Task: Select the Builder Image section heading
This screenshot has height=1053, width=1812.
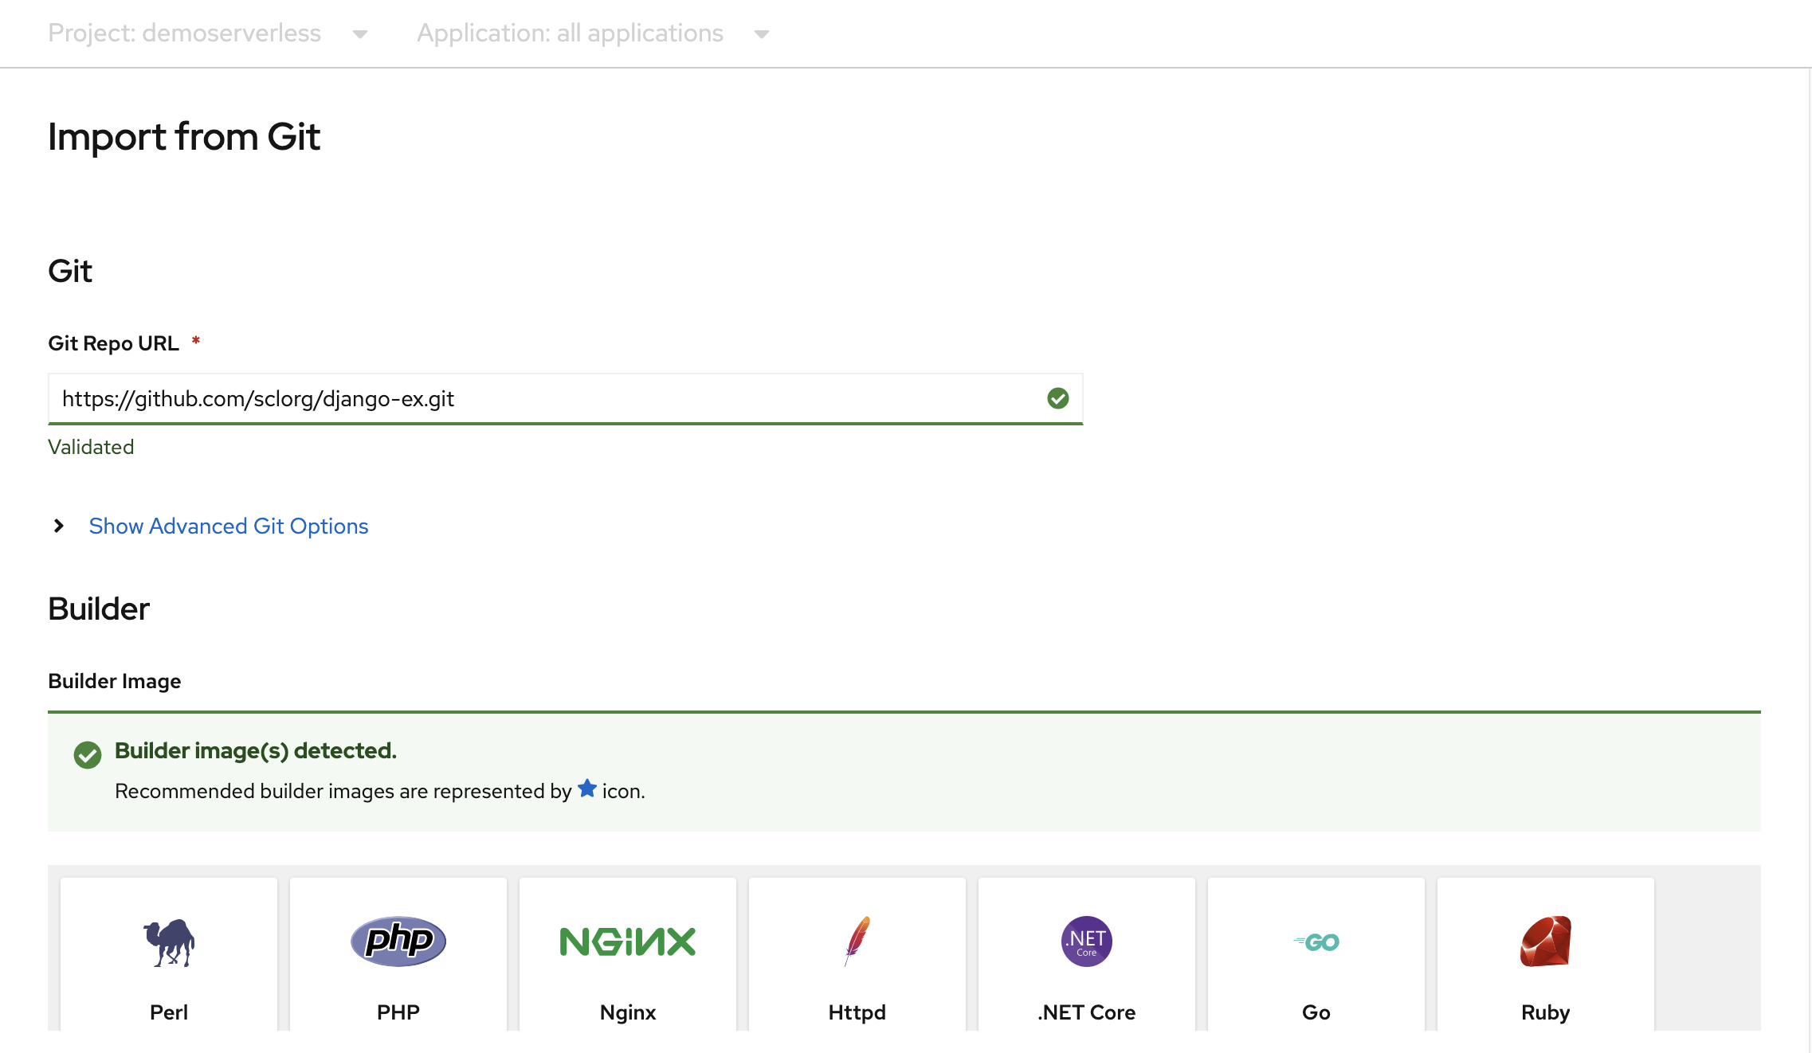Action: (114, 681)
